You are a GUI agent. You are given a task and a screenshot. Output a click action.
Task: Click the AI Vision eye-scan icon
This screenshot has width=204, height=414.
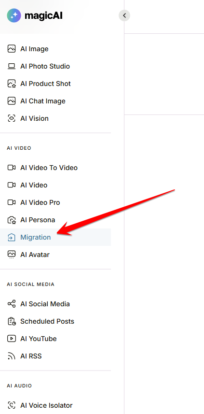pos(12,118)
